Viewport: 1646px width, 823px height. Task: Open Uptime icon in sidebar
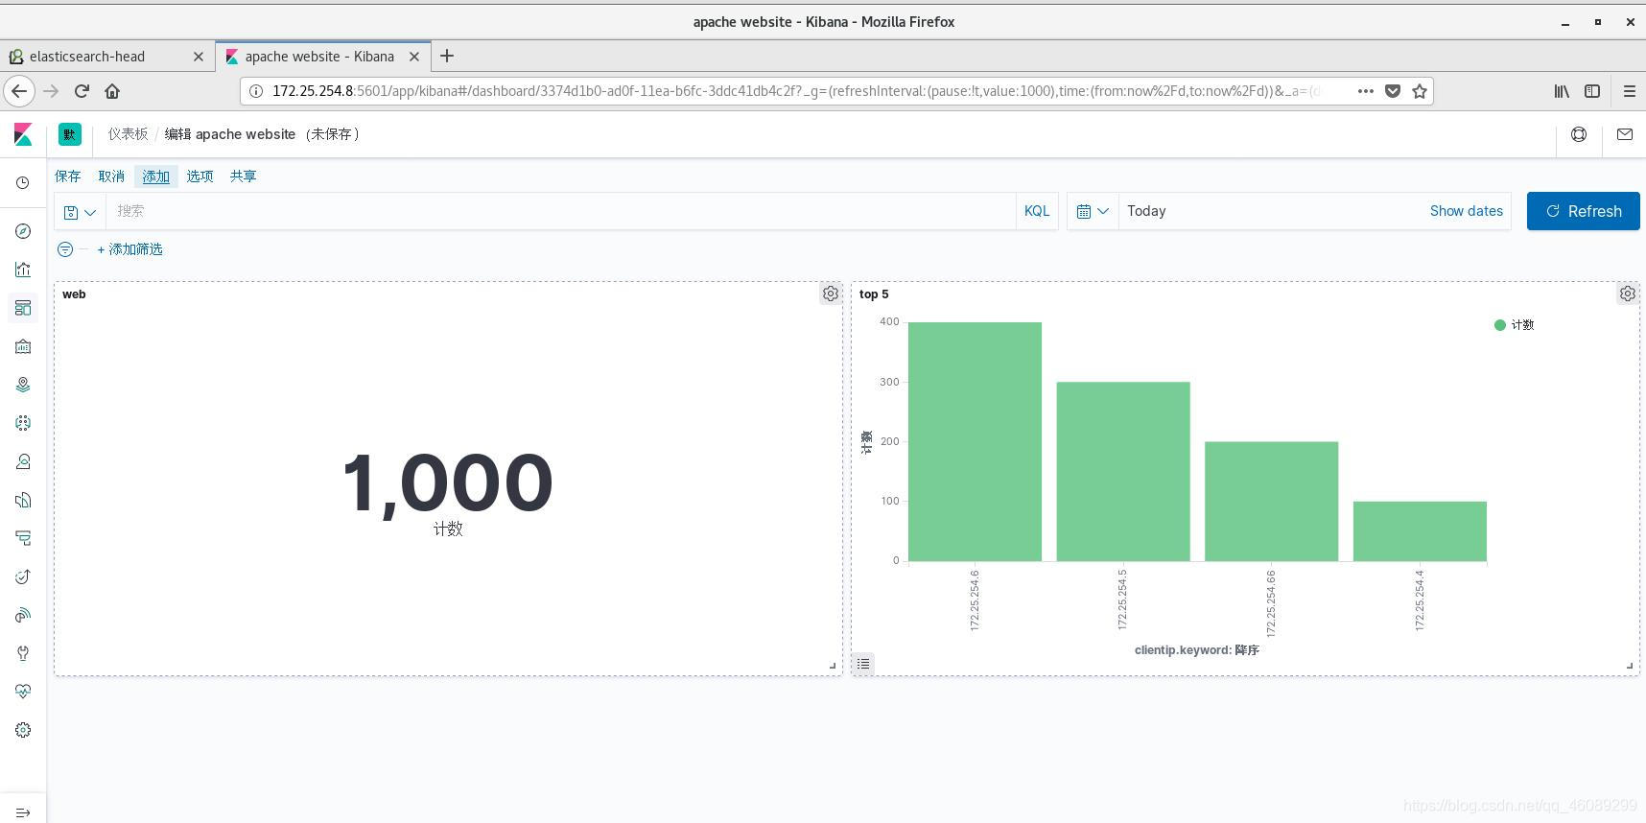[x=23, y=576]
